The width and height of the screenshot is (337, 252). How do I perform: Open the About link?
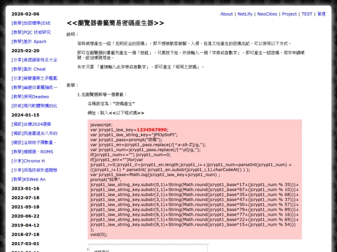(x=227, y=14)
